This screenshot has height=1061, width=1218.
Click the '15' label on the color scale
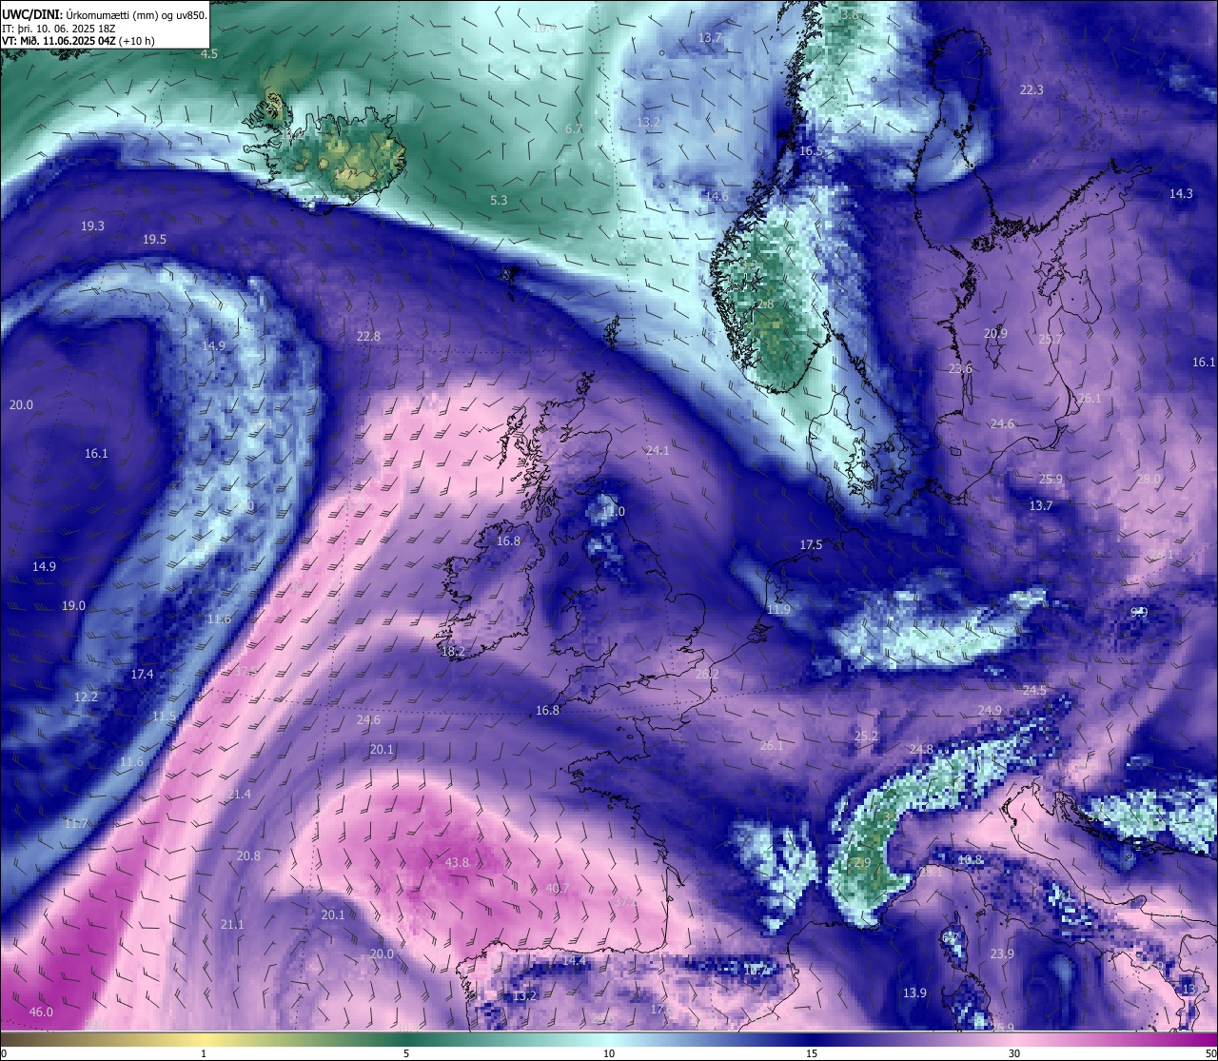(x=812, y=1053)
